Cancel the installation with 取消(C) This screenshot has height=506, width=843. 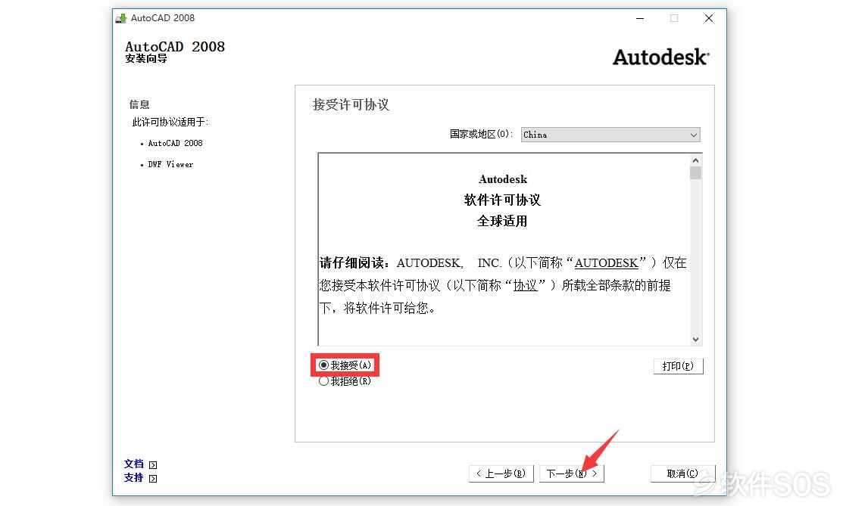click(682, 473)
